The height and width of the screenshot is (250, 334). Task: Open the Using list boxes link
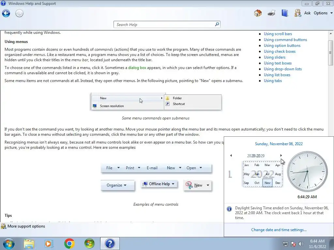tap(277, 75)
